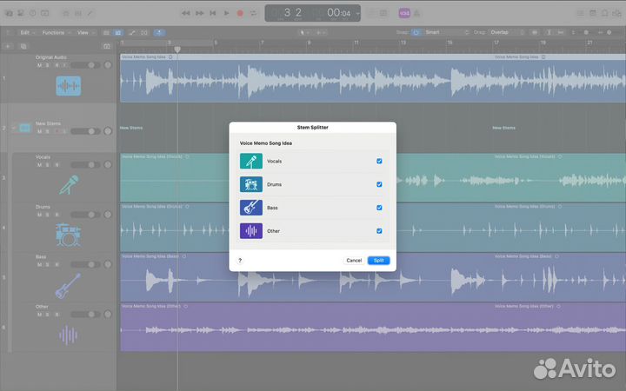Open the LCD display mode dropdown arrow

[x=357, y=14]
